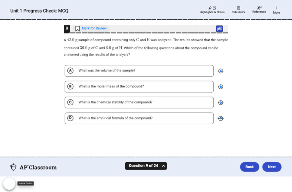Image resolution: width=292 pixels, height=192 pixels.
Task: Cross out answer choice A
Action: pos(221,71)
